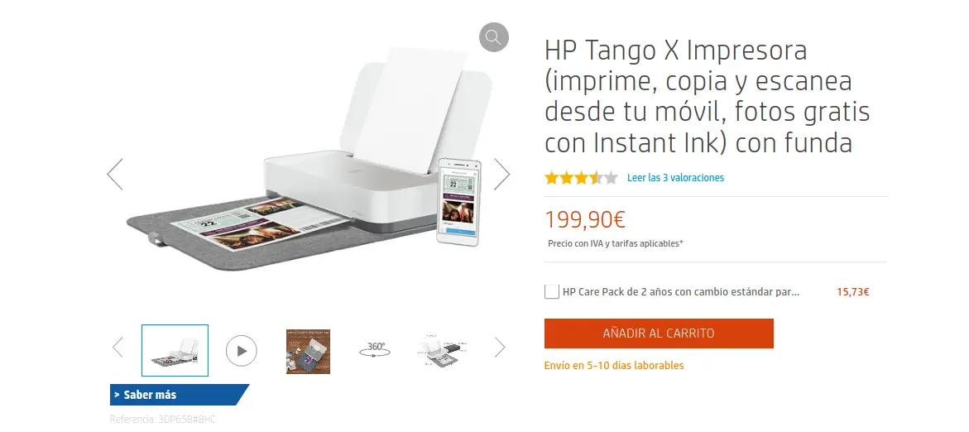The width and height of the screenshot is (969, 432).
Task: Click the star rating display
Action: point(581,179)
